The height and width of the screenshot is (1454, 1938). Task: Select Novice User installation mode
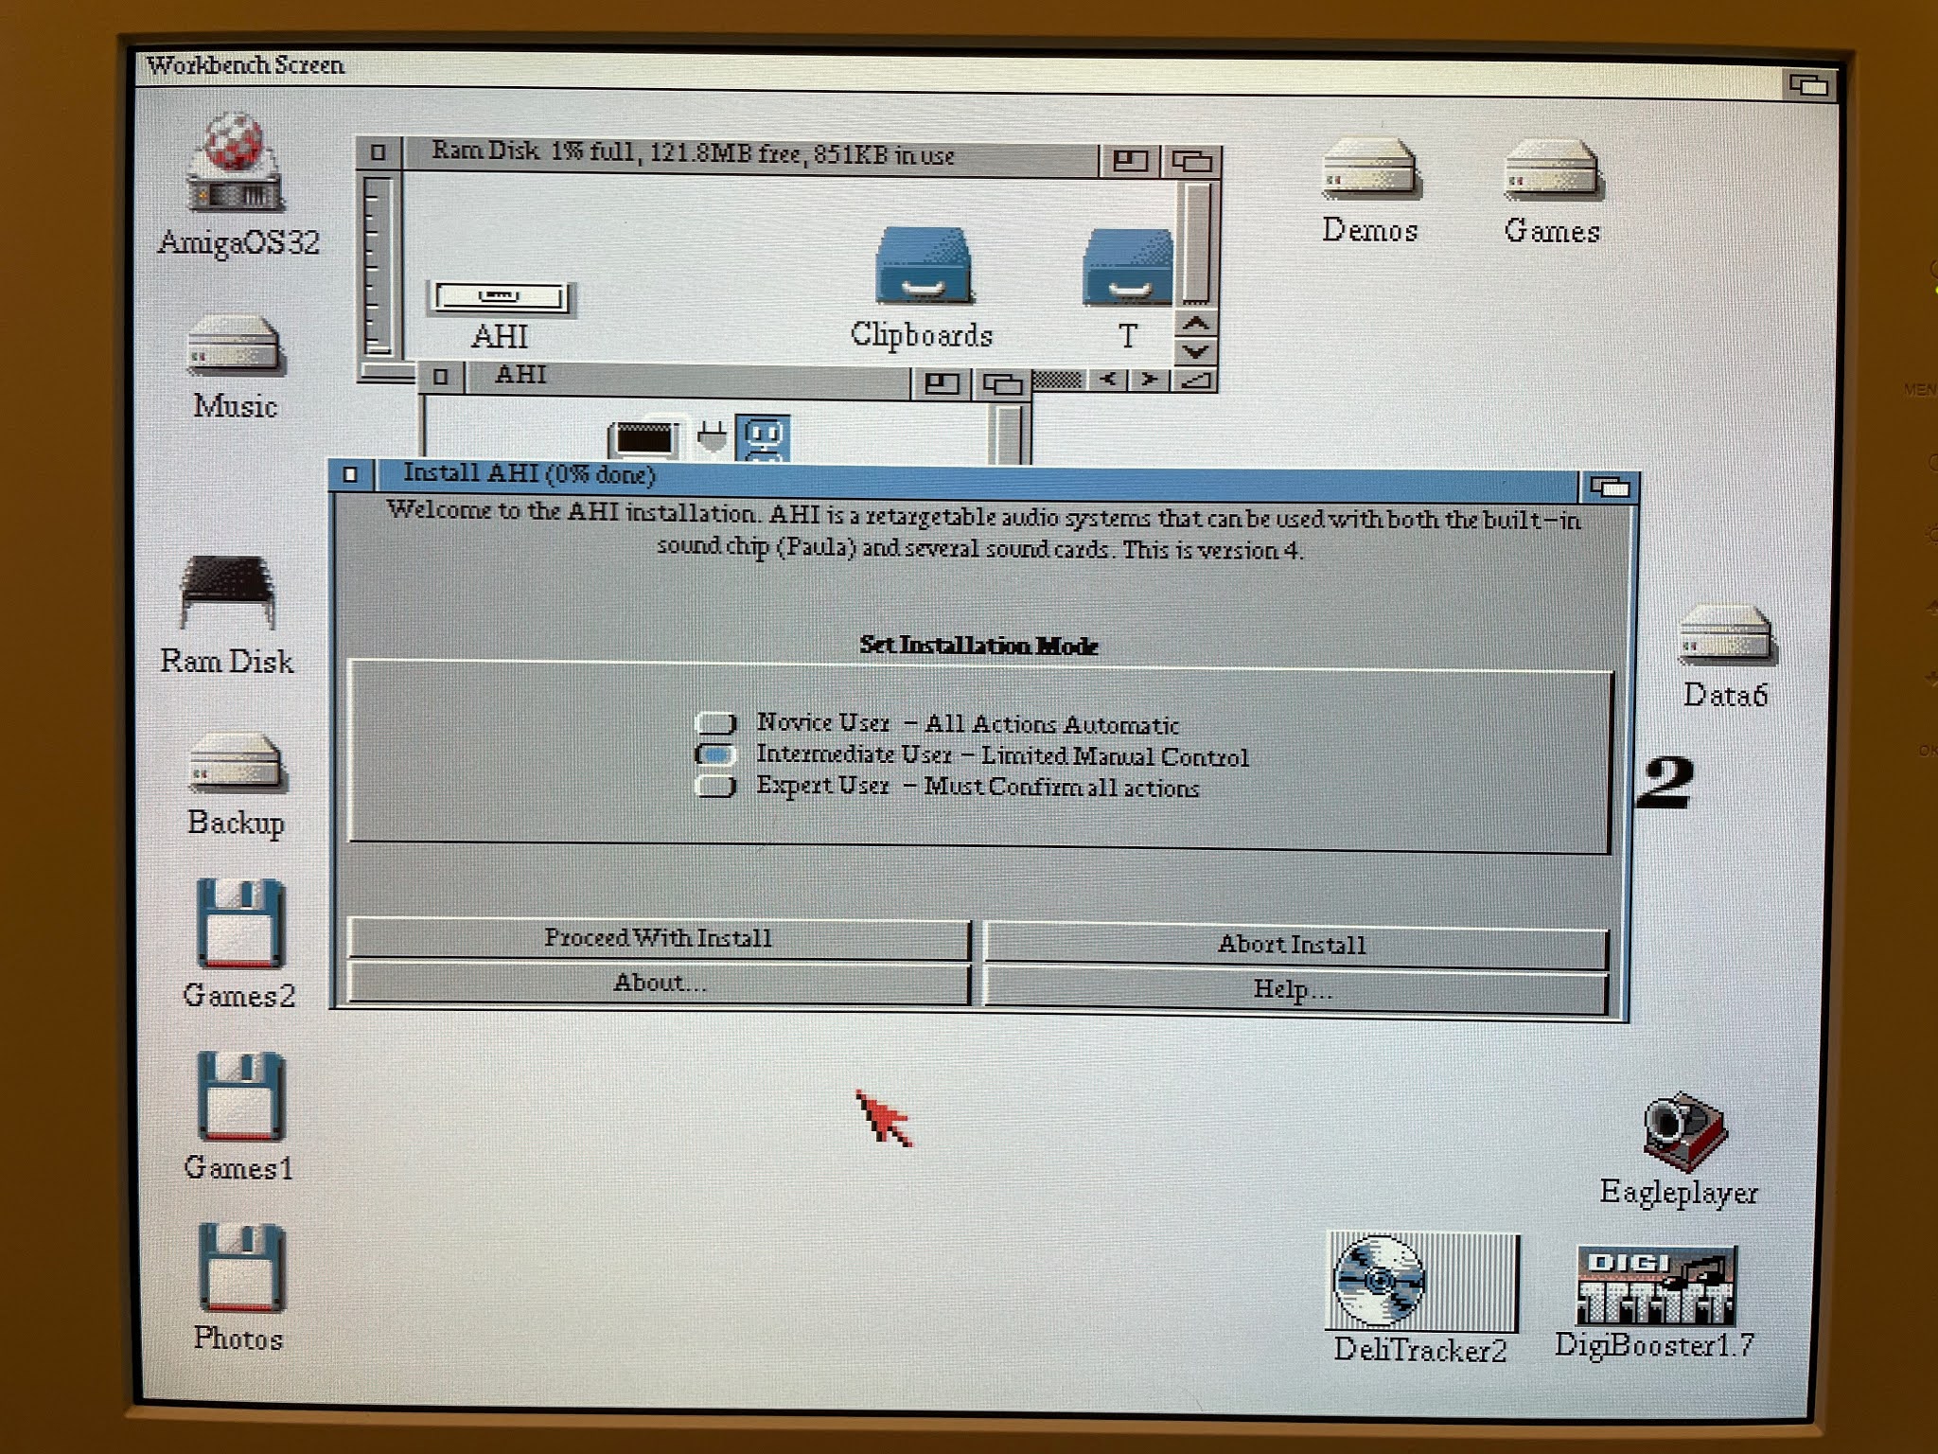click(716, 723)
